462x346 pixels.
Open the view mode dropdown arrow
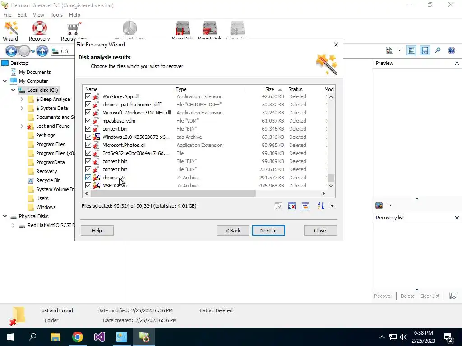click(x=400, y=50)
